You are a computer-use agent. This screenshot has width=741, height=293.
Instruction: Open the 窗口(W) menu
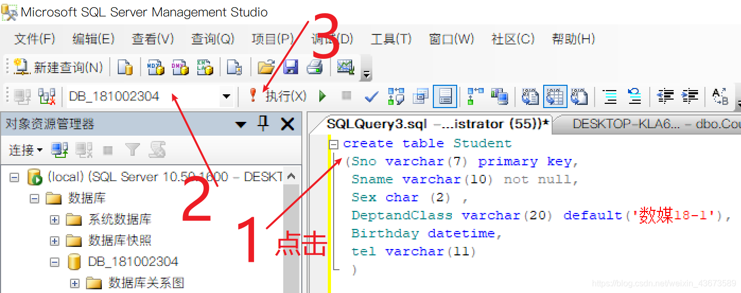451,39
